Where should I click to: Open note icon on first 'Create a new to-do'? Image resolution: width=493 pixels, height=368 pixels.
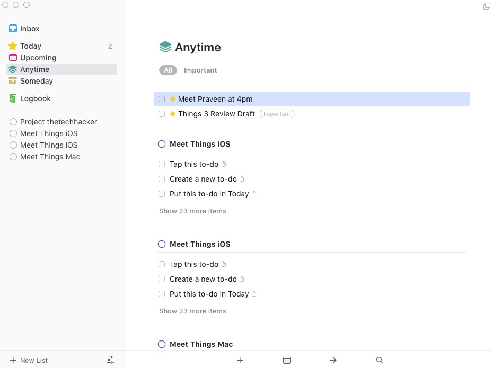click(242, 178)
